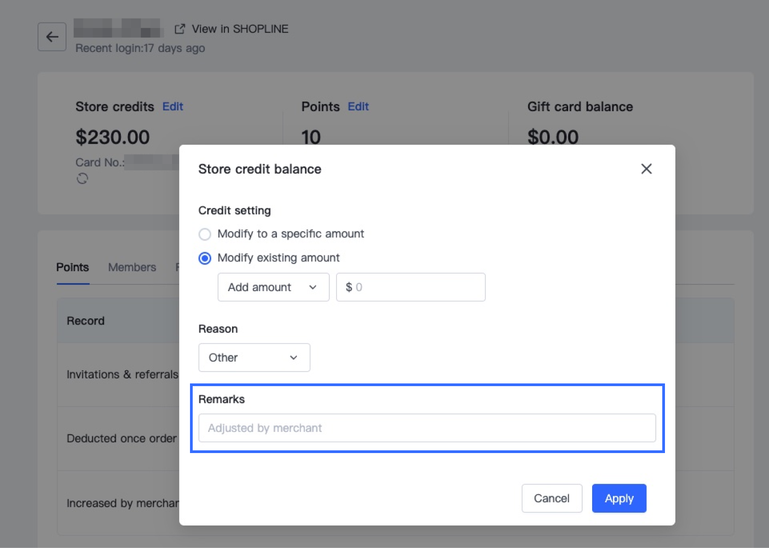Viewport: 769px width, 548px height.
Task: Click the Remarks text field
Action: pos(427,428)
